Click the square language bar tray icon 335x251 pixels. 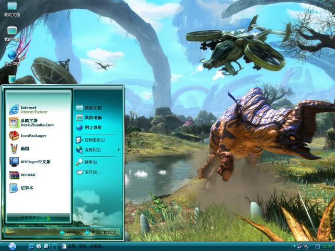[318, 246]
